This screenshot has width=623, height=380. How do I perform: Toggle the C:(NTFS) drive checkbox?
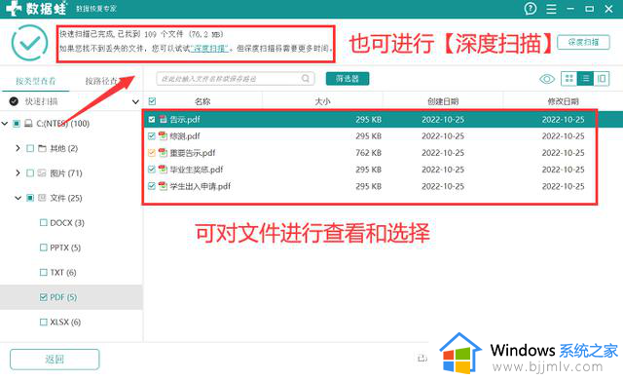(x=17, y=124)
